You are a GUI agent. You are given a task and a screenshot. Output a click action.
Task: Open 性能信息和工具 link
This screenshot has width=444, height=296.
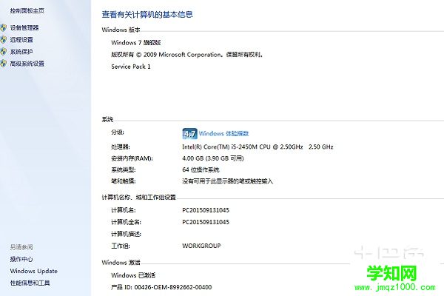click(30, 283)
